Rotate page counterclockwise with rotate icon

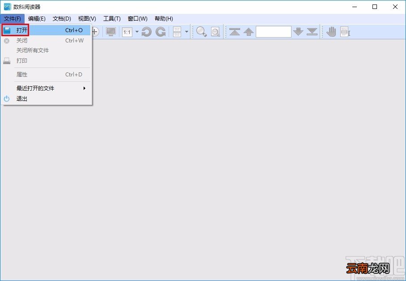point(147,32)
